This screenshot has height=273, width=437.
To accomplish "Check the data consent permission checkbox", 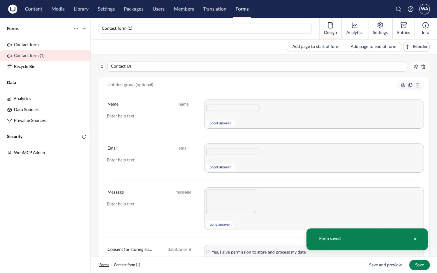I will [x=208, y=252].
